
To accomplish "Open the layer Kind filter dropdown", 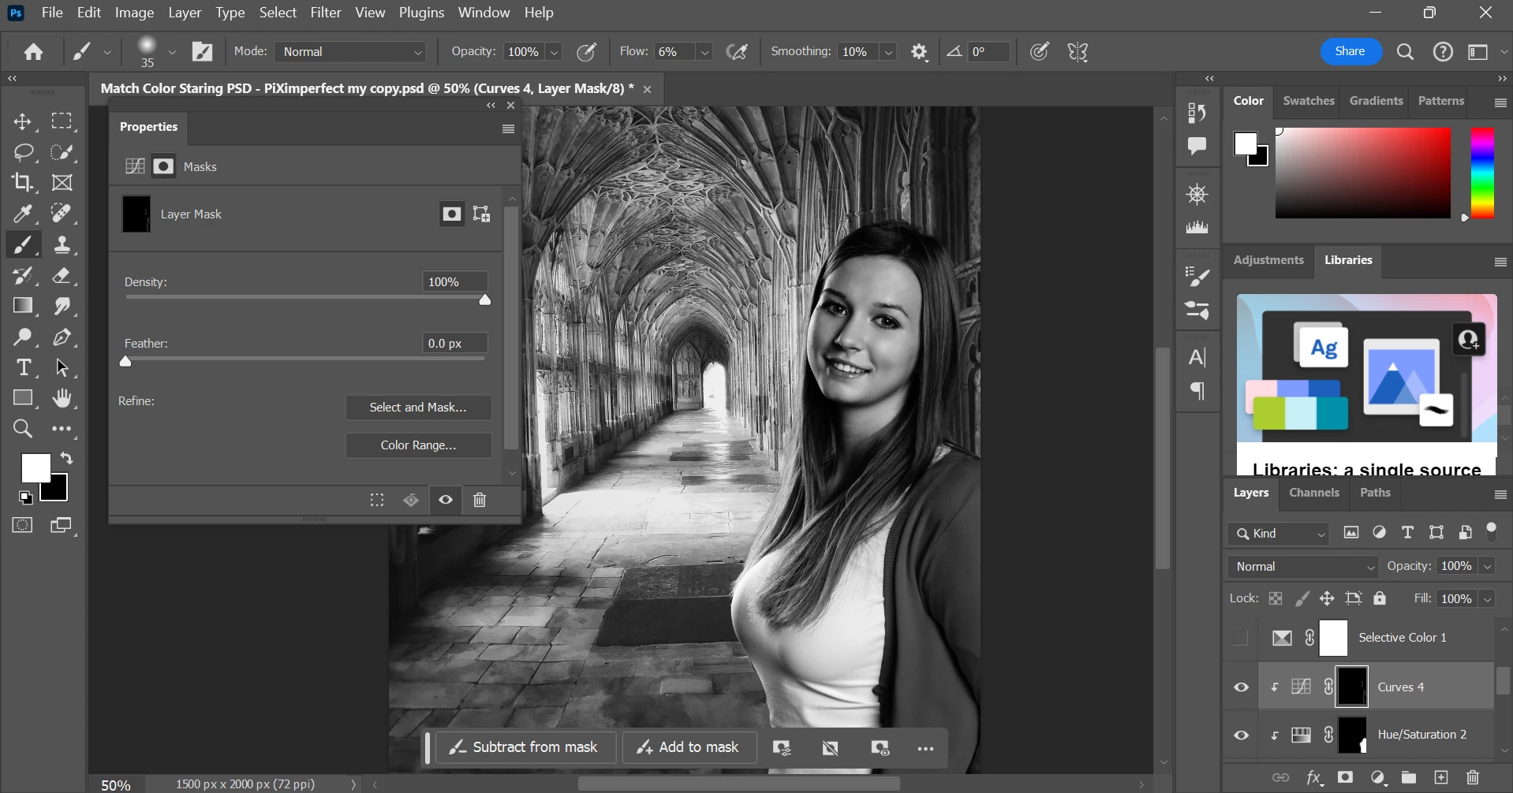I will point(1279,534).
